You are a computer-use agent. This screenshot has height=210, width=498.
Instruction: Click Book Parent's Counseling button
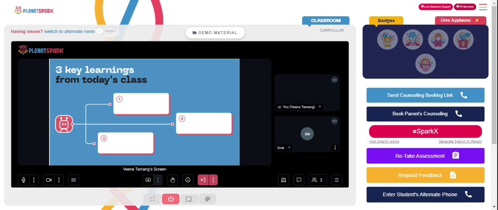pos(425,114)
